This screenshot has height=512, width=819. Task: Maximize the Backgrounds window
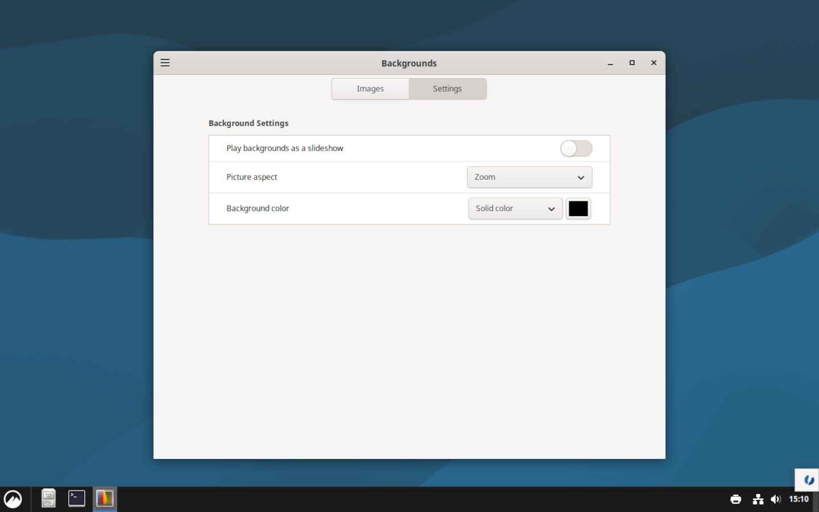tap(632, 63)
